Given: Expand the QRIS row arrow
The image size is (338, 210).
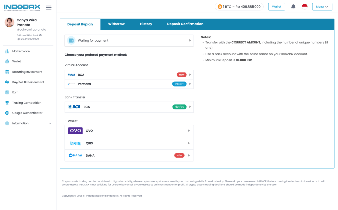Looking at the screenshot, I should [189, 143].
